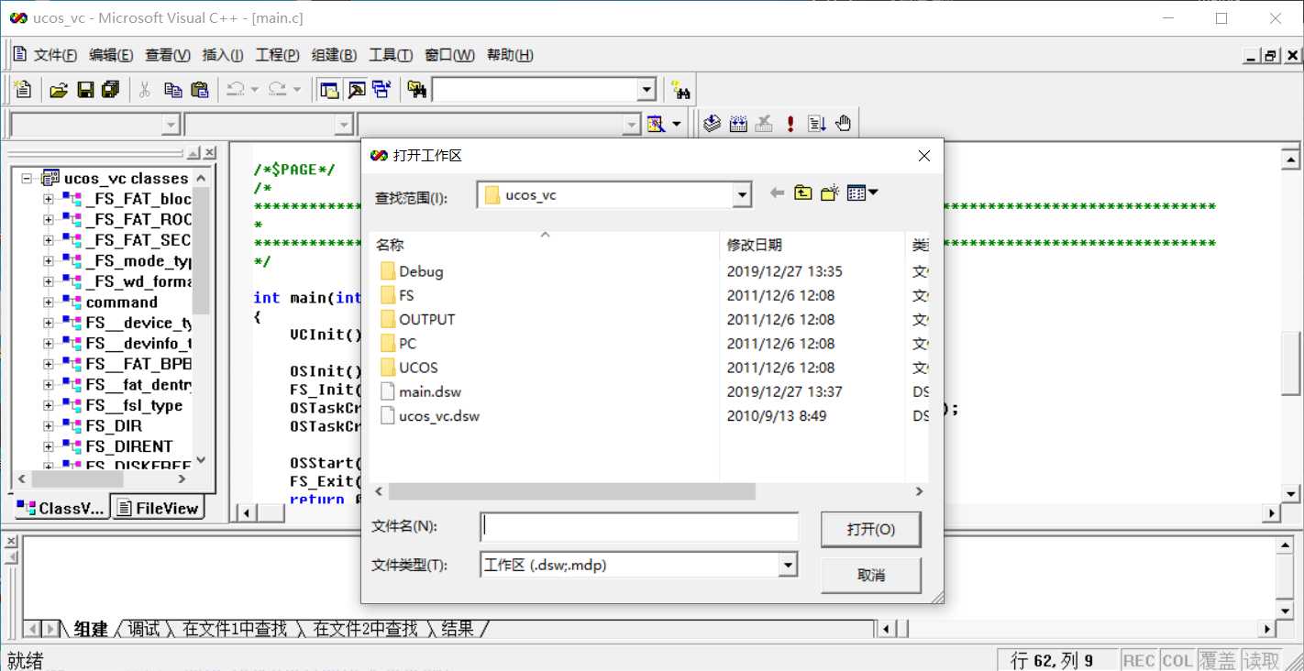The image size is (1304, 671).
Task: Switch to the 结果 output tab
Action: [458, 629]
